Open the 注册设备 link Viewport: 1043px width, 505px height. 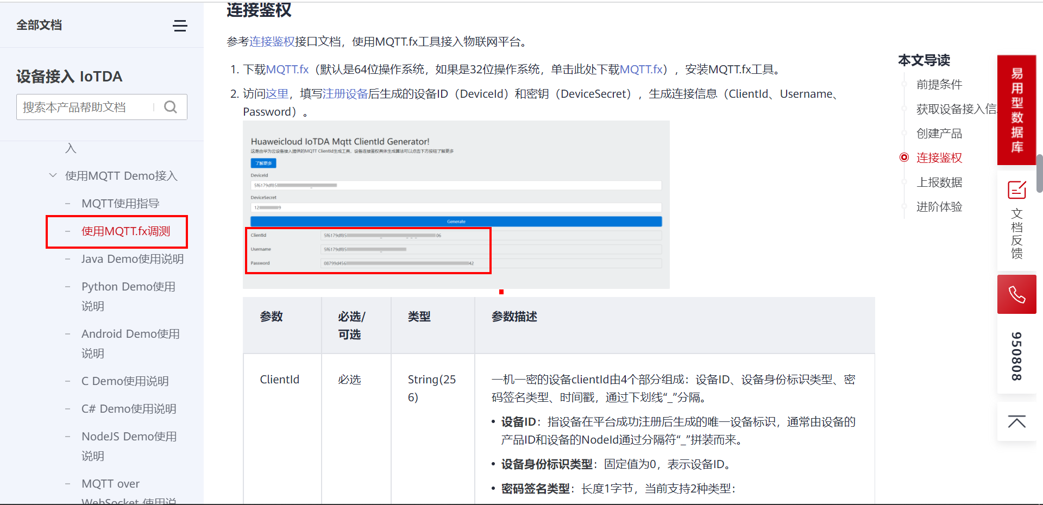[345, 94]
